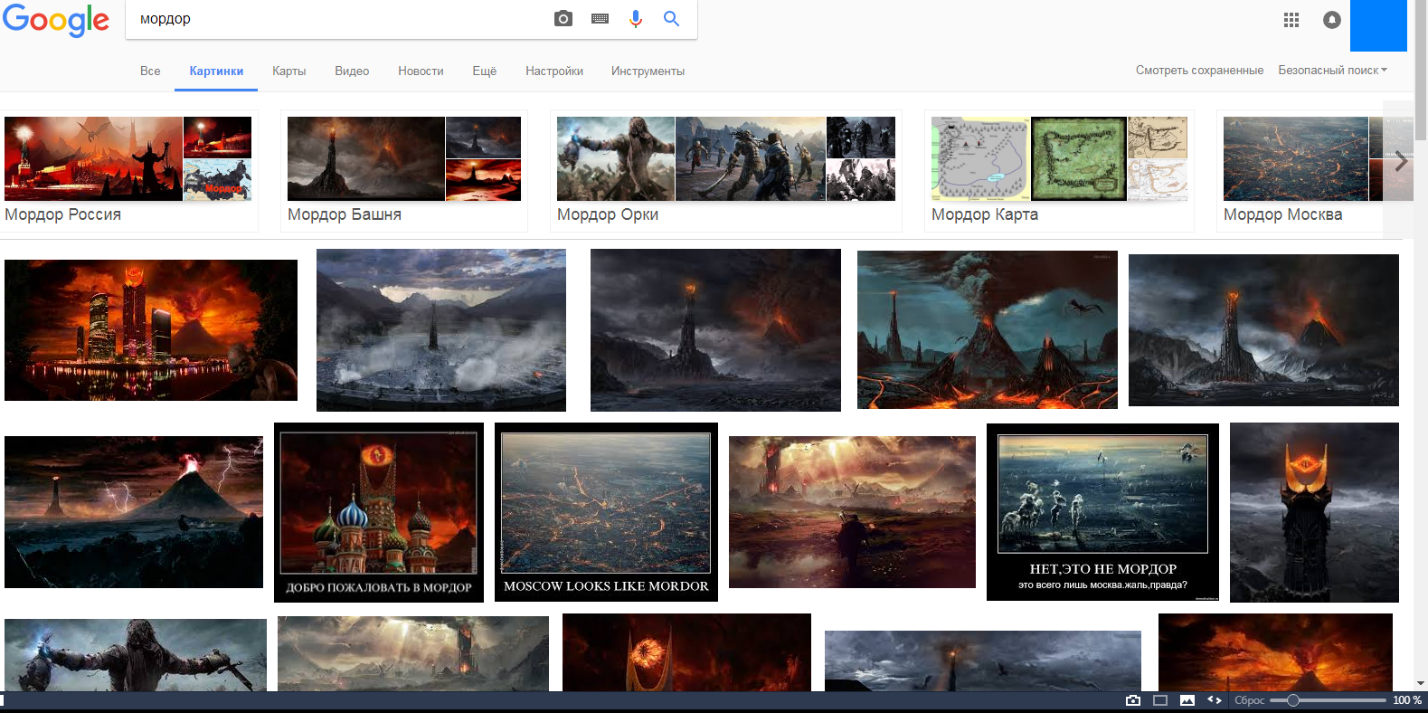
Task: Go to the Видео tab
Action: (x=352, y=71)
